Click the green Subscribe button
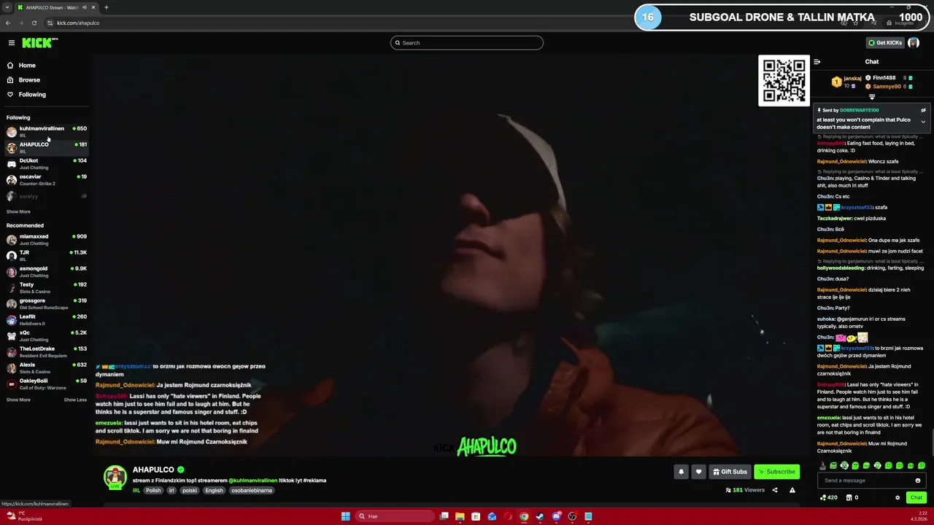This screenshot has width=934, height=525. (776, 472)
